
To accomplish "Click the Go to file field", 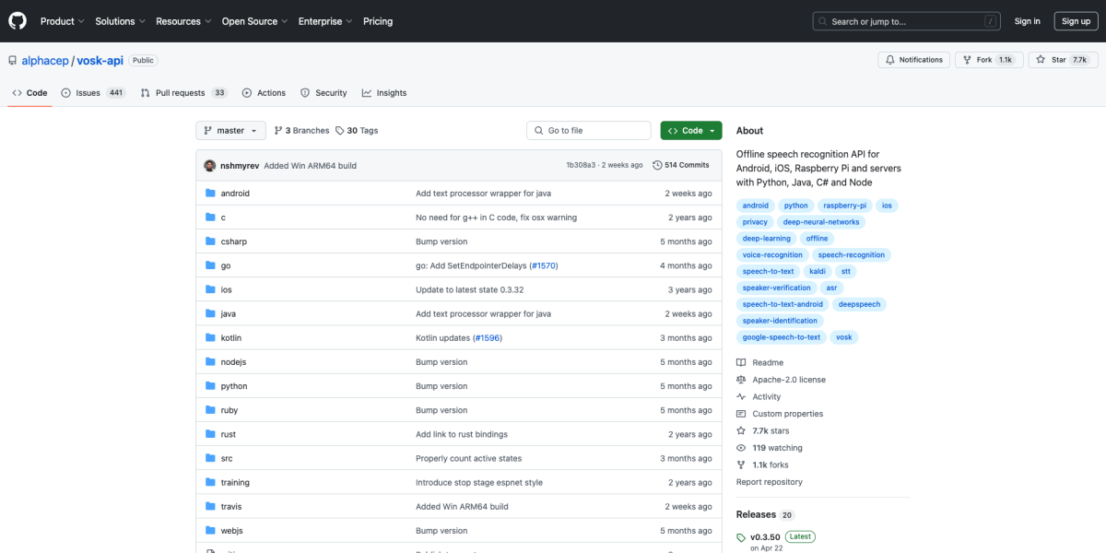I will tap(589, 131).
